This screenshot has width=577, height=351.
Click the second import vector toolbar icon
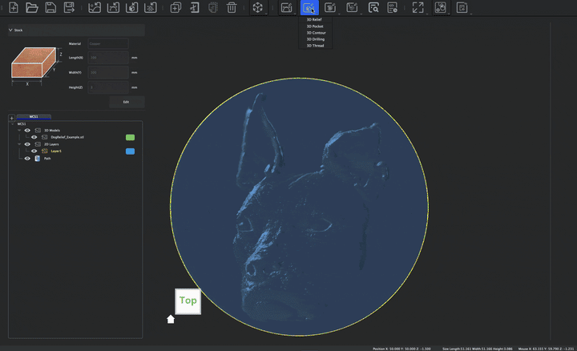[113, 7]
